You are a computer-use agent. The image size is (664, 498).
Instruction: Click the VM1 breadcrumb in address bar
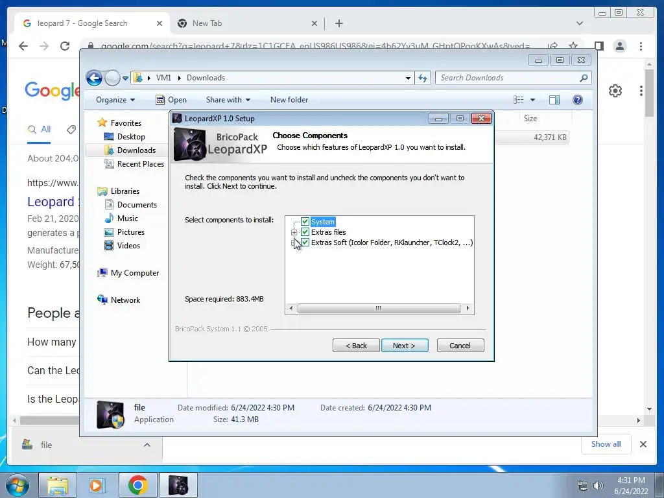tap(163, 78)
